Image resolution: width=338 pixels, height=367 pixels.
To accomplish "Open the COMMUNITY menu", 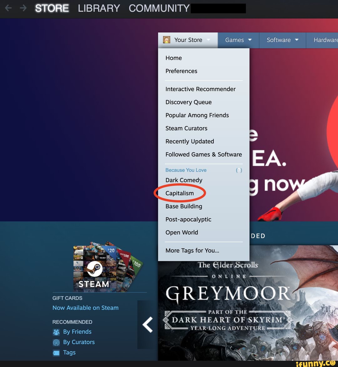I will (x=159, y=8).
